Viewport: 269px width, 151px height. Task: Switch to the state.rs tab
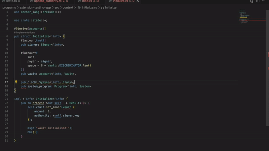point(11,1)
